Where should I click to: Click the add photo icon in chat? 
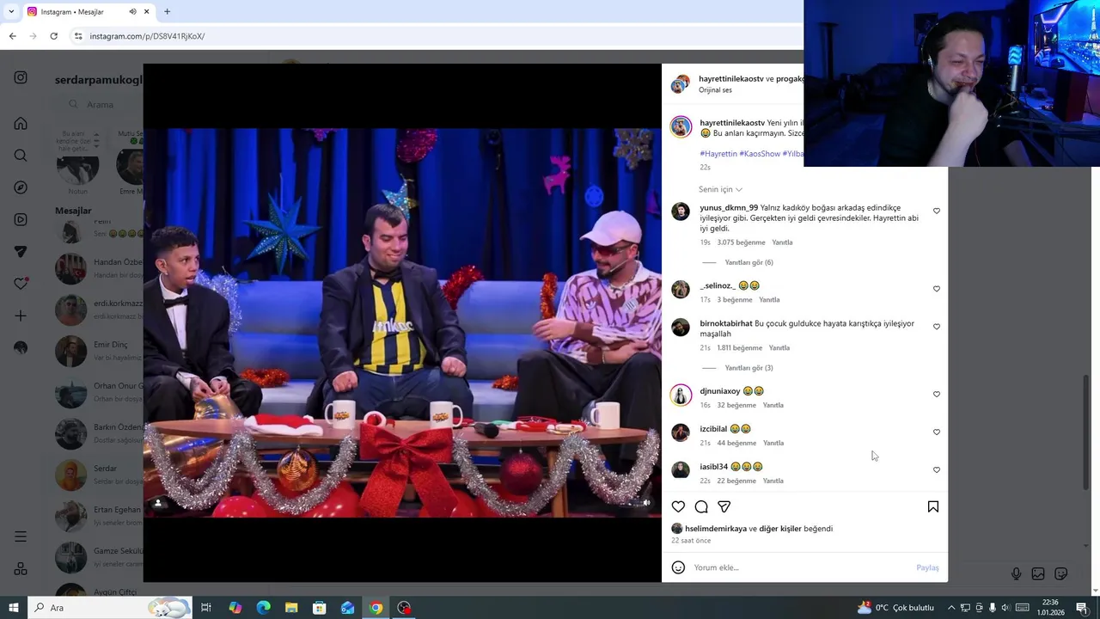point(1038,573)
